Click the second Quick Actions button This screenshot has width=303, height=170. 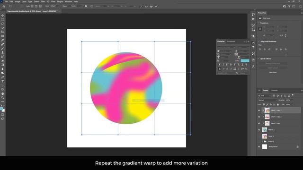pos(273,68)
